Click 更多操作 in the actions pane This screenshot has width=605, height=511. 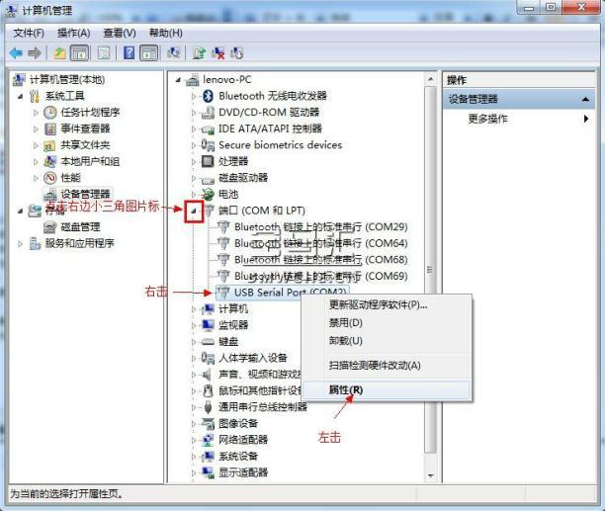[487, 119]
